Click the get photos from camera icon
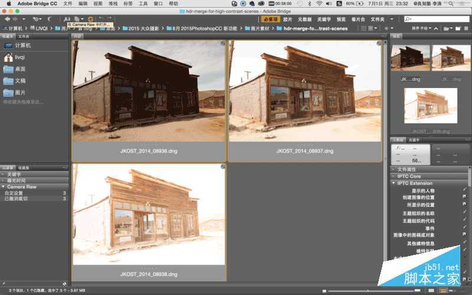Viewport: 472px width, 295px height. pos(67,19)
